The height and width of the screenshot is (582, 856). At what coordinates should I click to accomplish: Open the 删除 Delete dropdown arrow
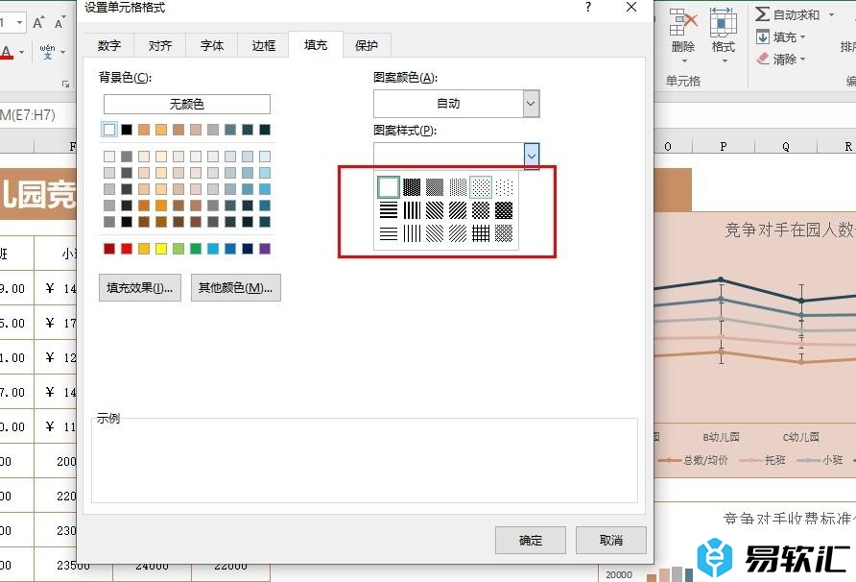click(x=683, y=61)
